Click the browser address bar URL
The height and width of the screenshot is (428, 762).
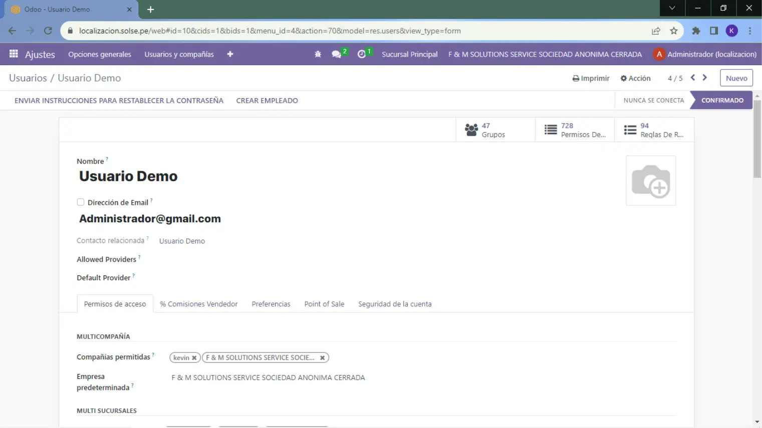click(x=270, y=31)
